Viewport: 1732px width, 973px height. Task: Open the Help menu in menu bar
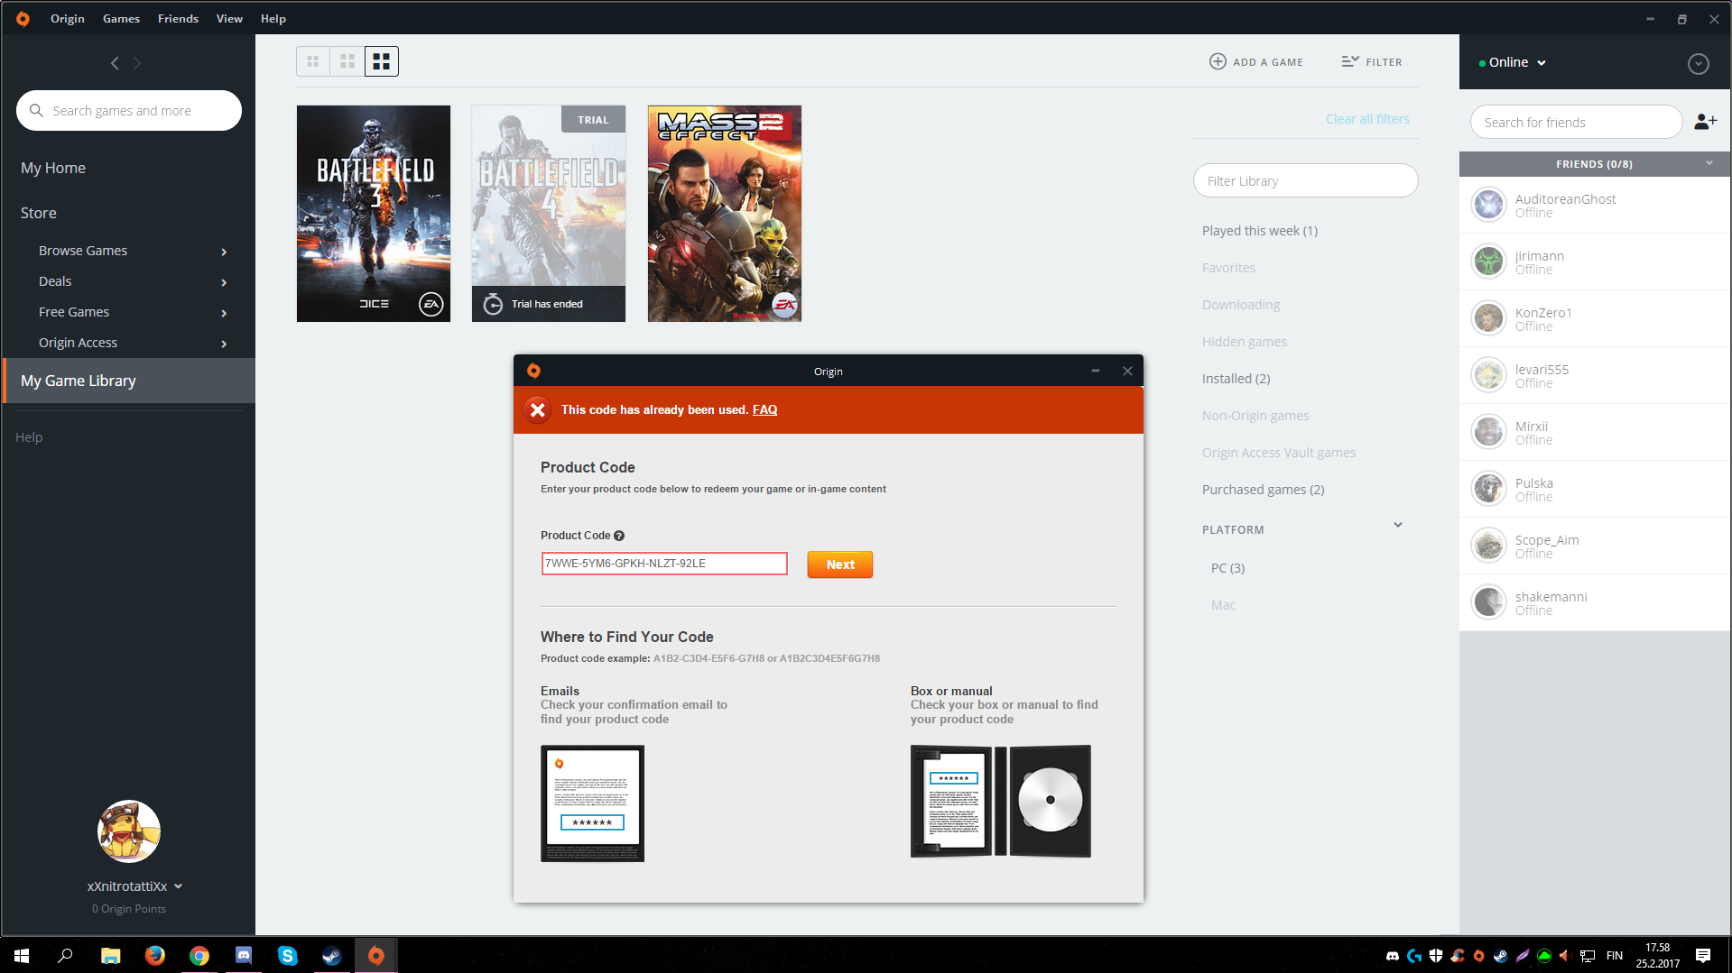pos(273,18)
